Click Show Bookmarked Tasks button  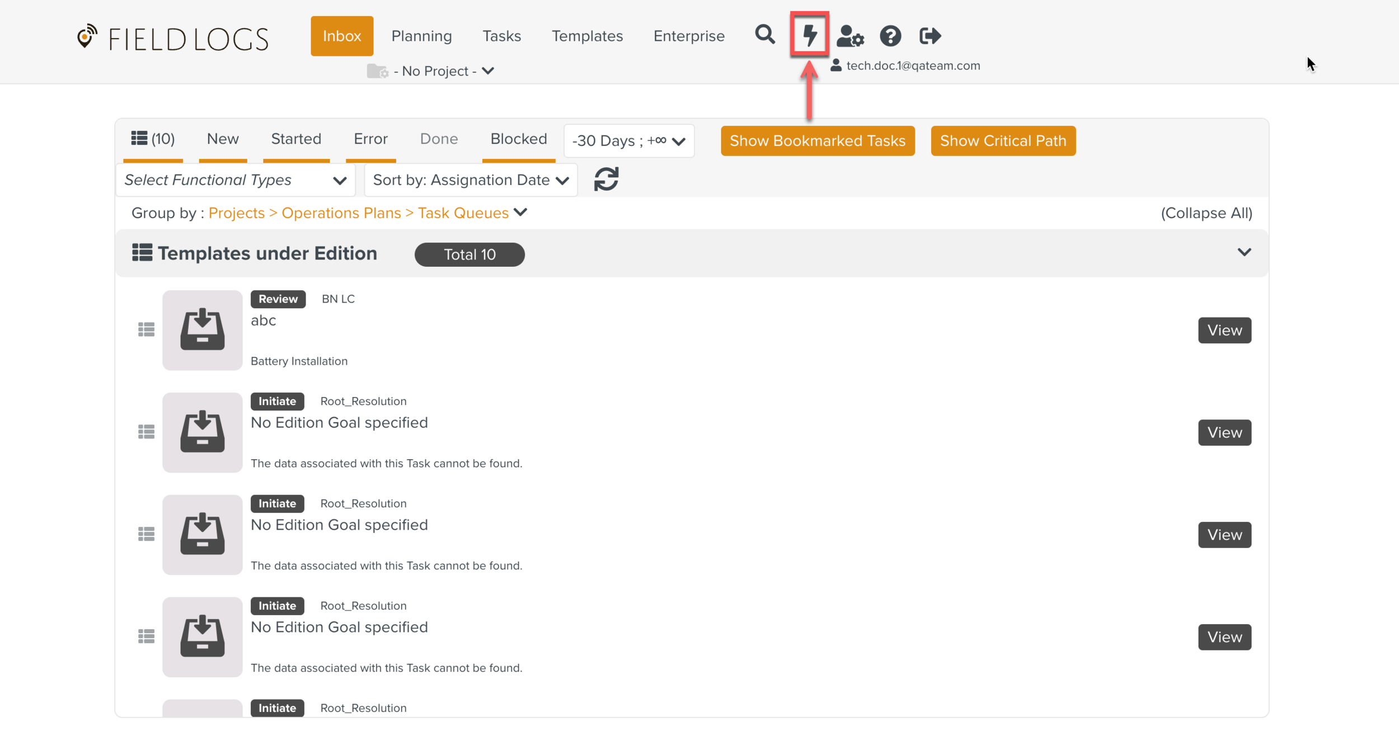click(x=817, y=141)
